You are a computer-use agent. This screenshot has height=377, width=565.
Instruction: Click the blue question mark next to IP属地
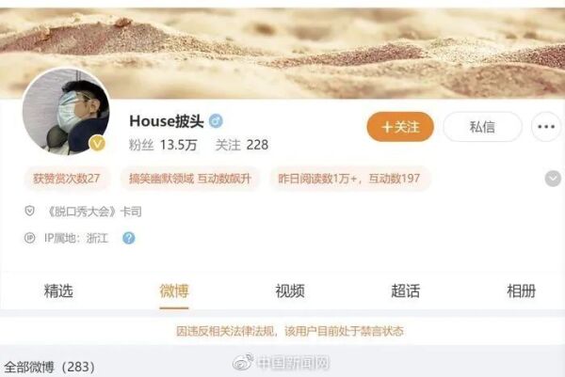[129, 238]
